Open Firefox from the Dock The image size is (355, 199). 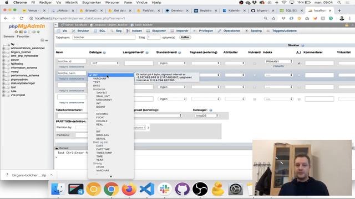click(129, 188)
